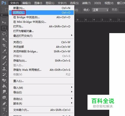
Task: Expand 导出(E) submenu
Action: point(41,92)
